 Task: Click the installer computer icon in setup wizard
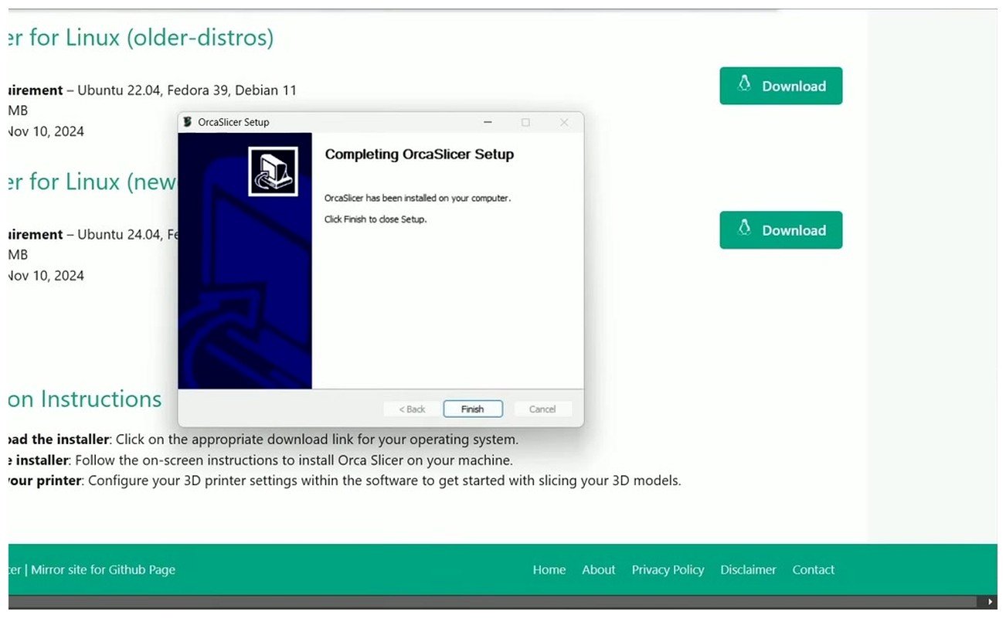click(x=273, y=171)
